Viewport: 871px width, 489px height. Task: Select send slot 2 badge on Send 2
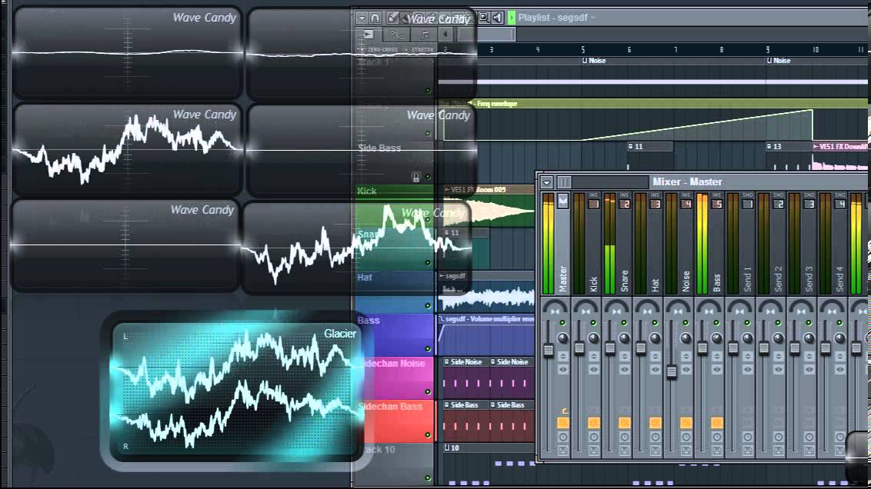(779, 204)
